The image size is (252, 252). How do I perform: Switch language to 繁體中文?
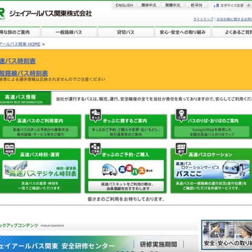173,5
